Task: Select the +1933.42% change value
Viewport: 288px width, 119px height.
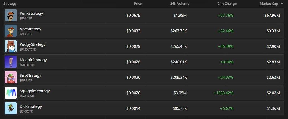Action: pos(223,93)
